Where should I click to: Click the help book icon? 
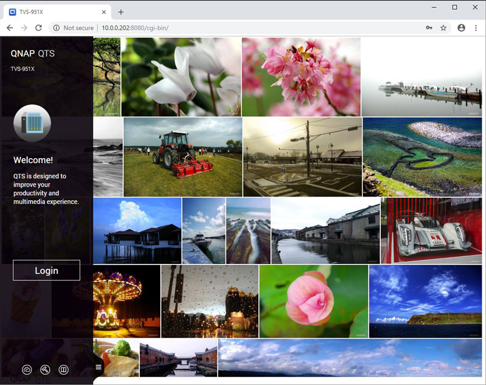pos(63,369)
